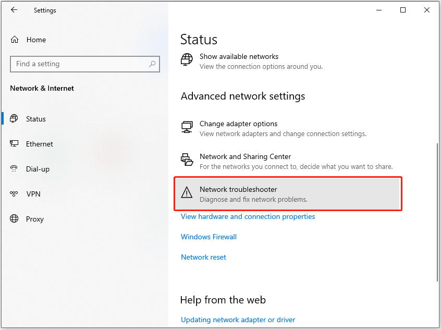Screen dimensions: 441x330
Task: Click 'Advanced network settings' heading text
Action: [x=243, y=96]
